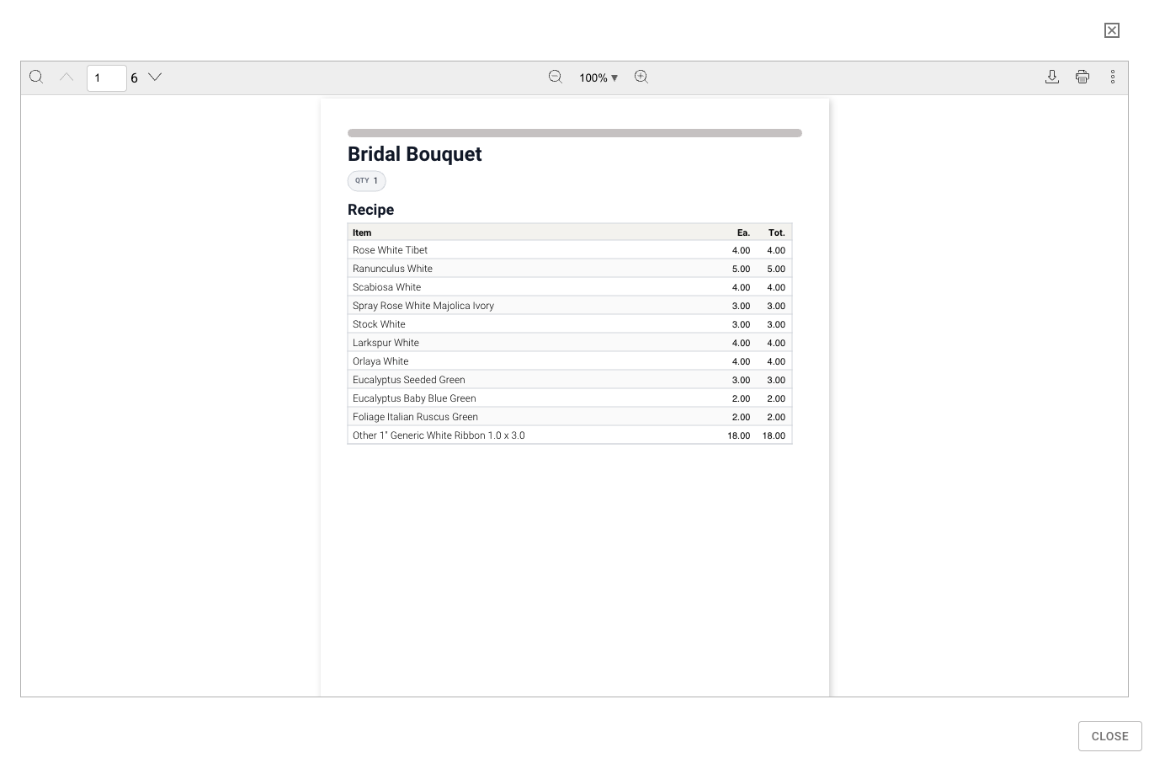Select the Rose White Tibet row

[x=570, y=250]
